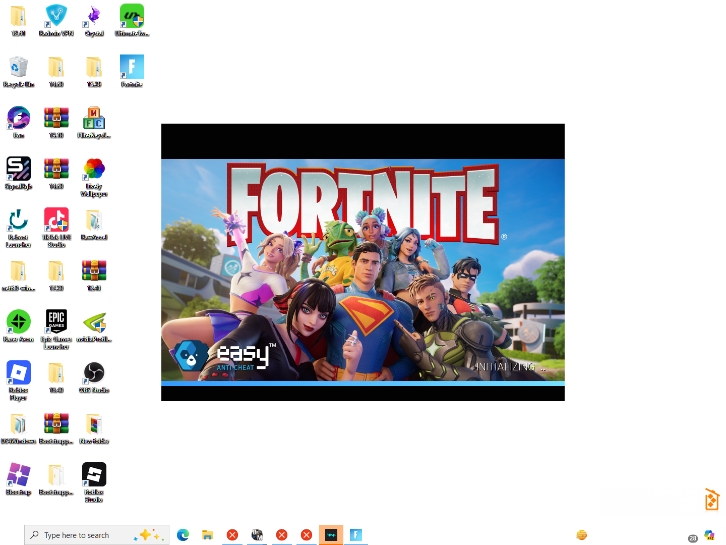Image resolution: width=726 pixels, height=545 pixels.
Task: Click the Fortnite splash screen image
Action: point(363,270)
